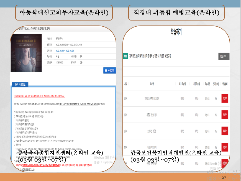Image resolution: width=241 pixels, height=181 pixels.
Task: Click the red mobile-notice underlined link
Action: coord(40,96)
